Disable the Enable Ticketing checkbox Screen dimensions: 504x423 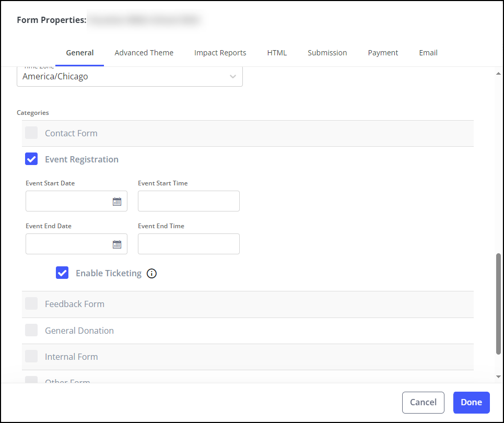coord(62,273)
